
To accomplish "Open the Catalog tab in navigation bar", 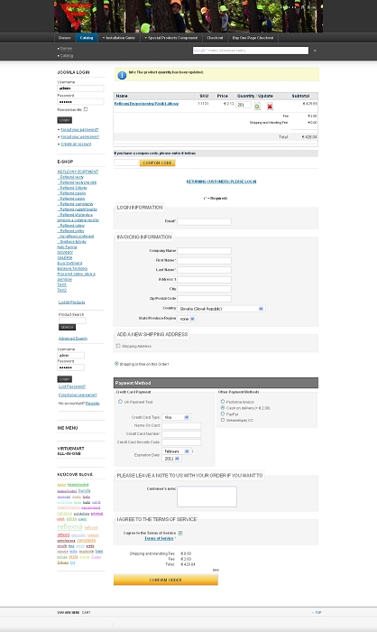I will (87, 38).
